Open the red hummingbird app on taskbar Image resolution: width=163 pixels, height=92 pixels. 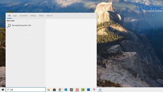tap(94, 90)
